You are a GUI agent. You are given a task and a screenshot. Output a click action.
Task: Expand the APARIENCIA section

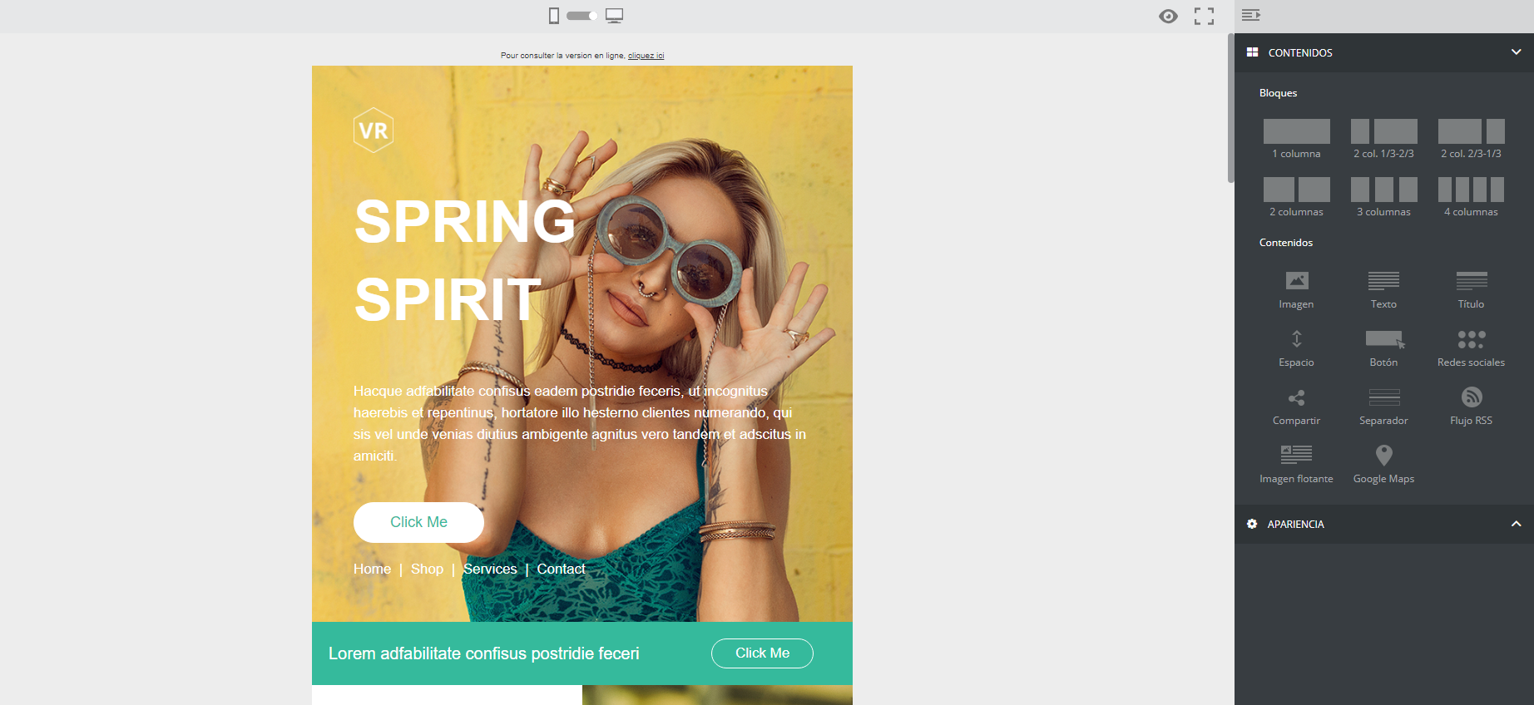(x=1516, y=524)
